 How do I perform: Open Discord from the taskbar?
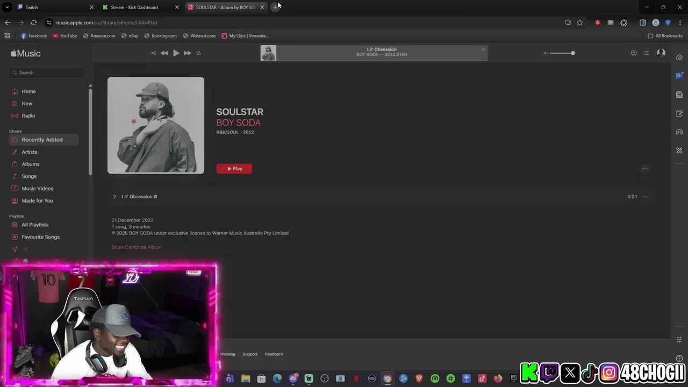tap(293, 378)
